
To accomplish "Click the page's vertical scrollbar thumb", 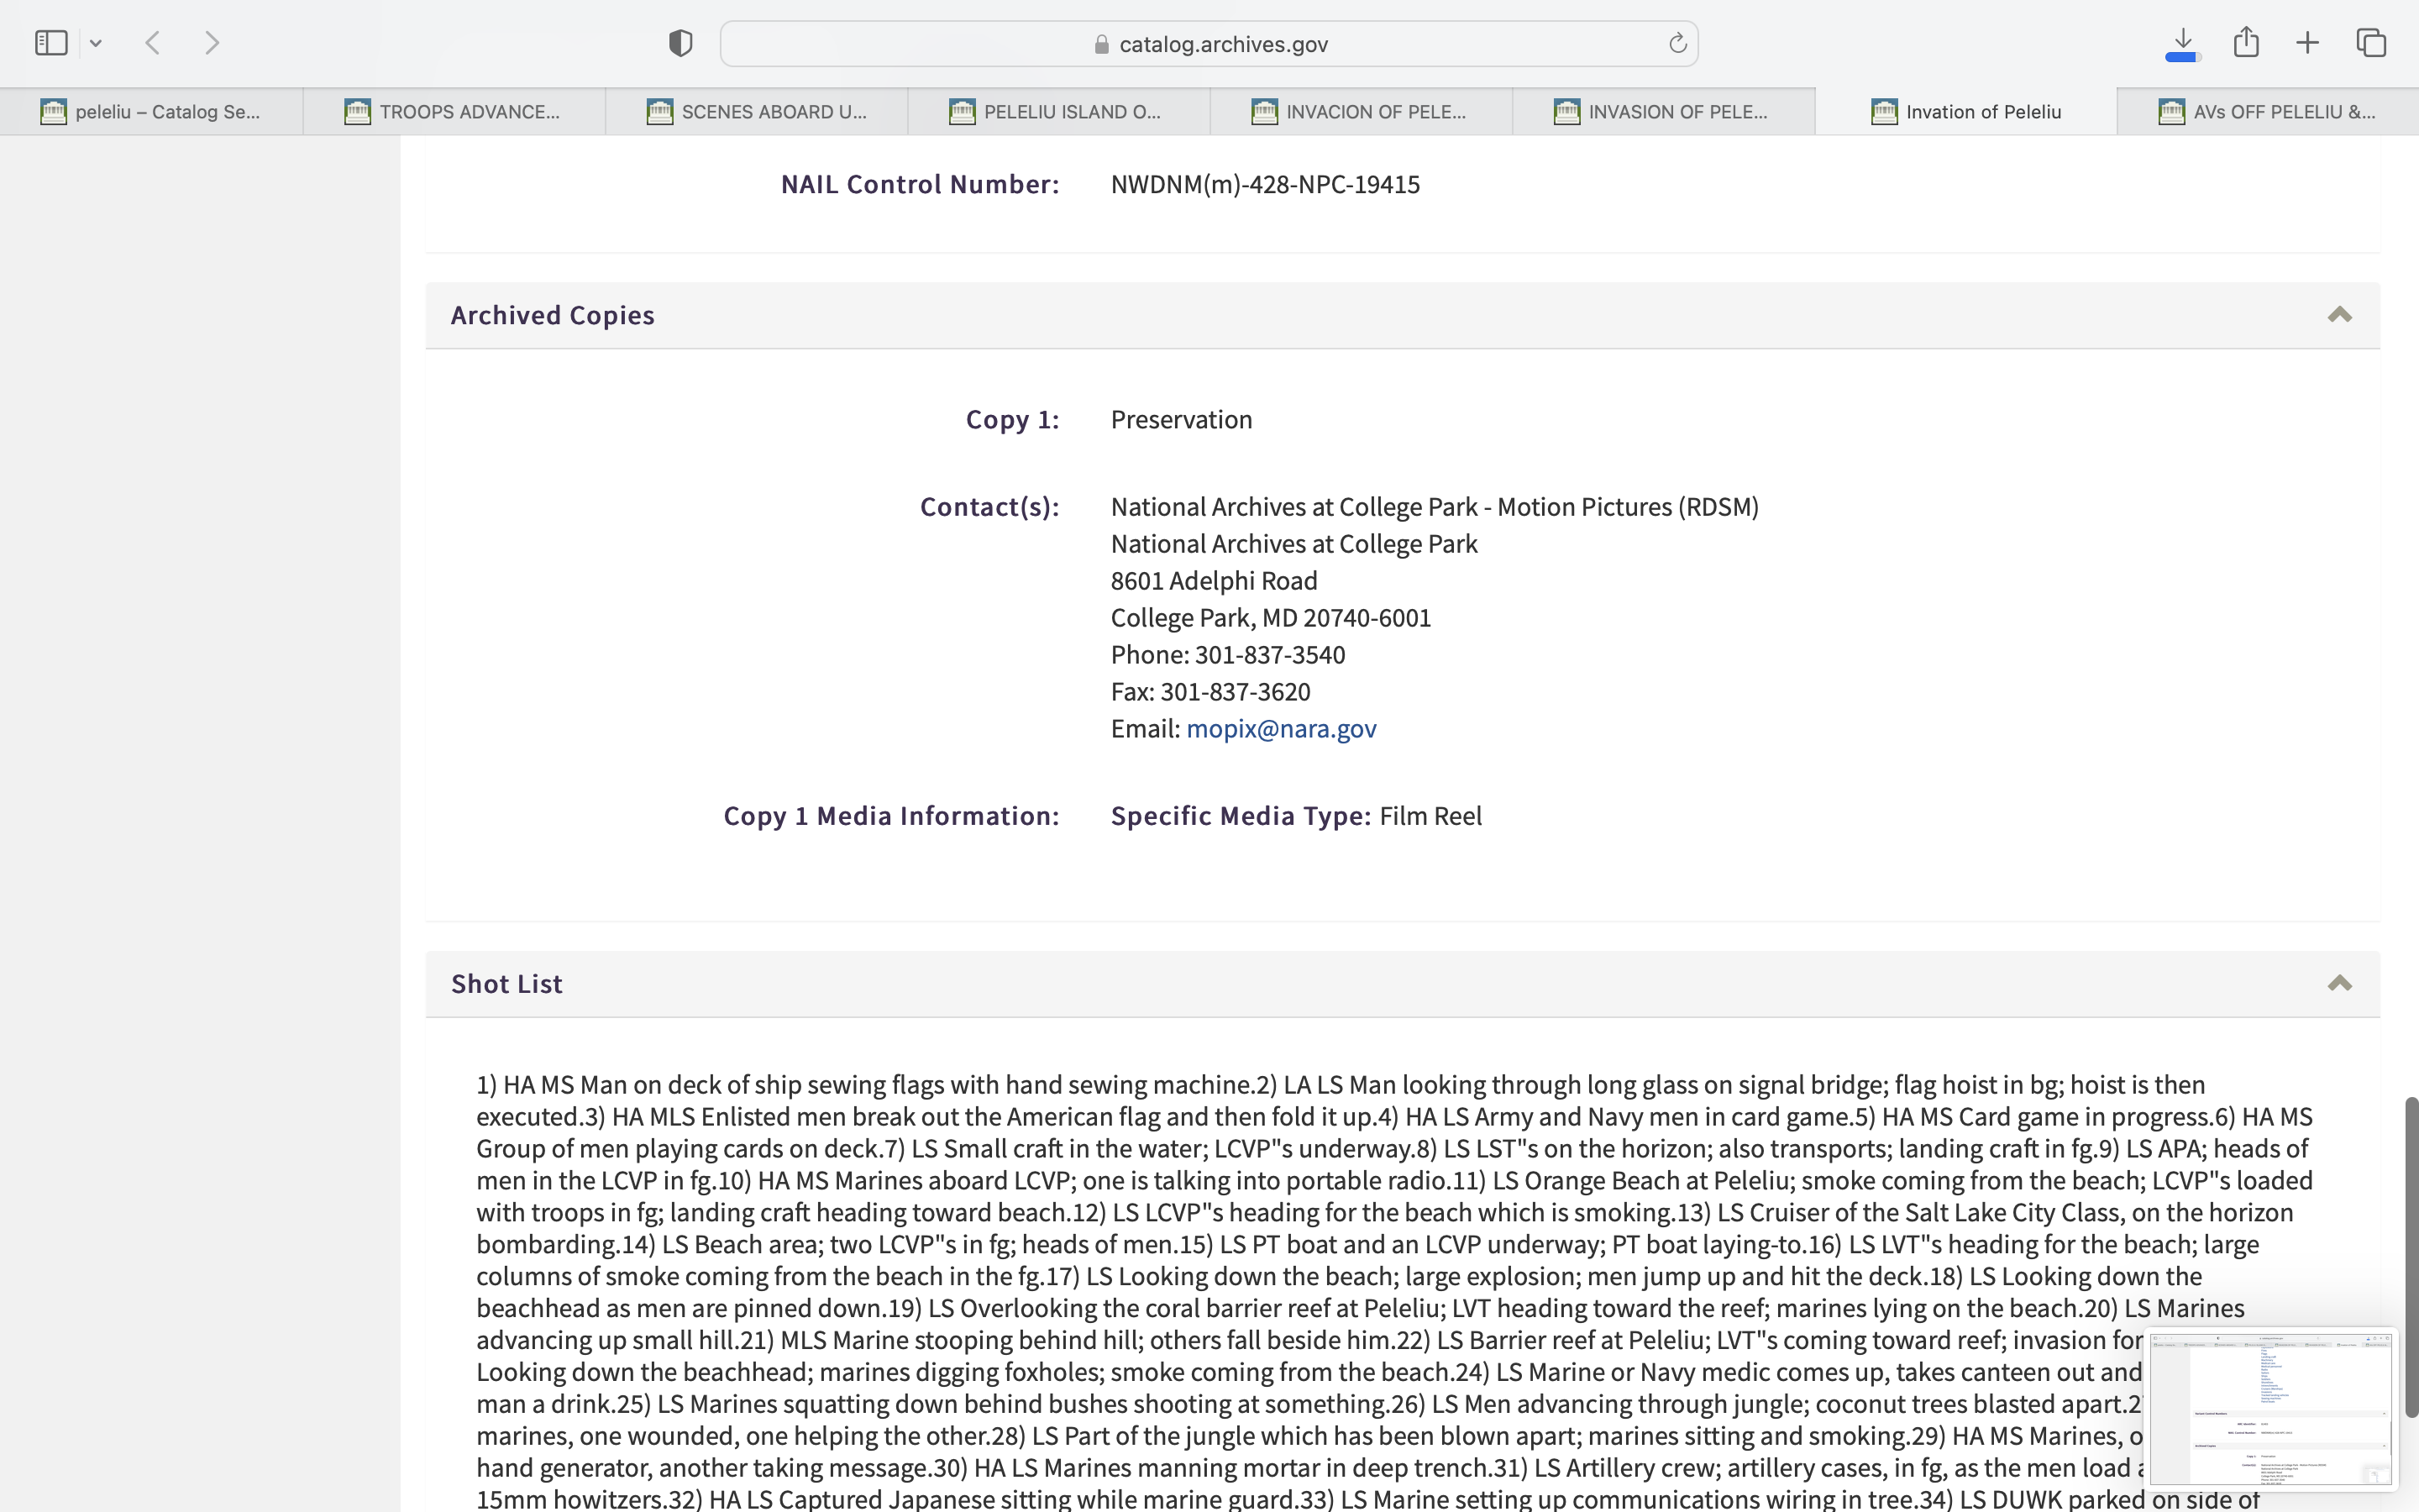I will (2410, 1256).
